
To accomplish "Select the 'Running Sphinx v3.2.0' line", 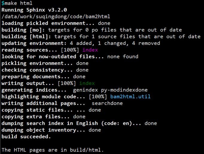I will (34, 10).
